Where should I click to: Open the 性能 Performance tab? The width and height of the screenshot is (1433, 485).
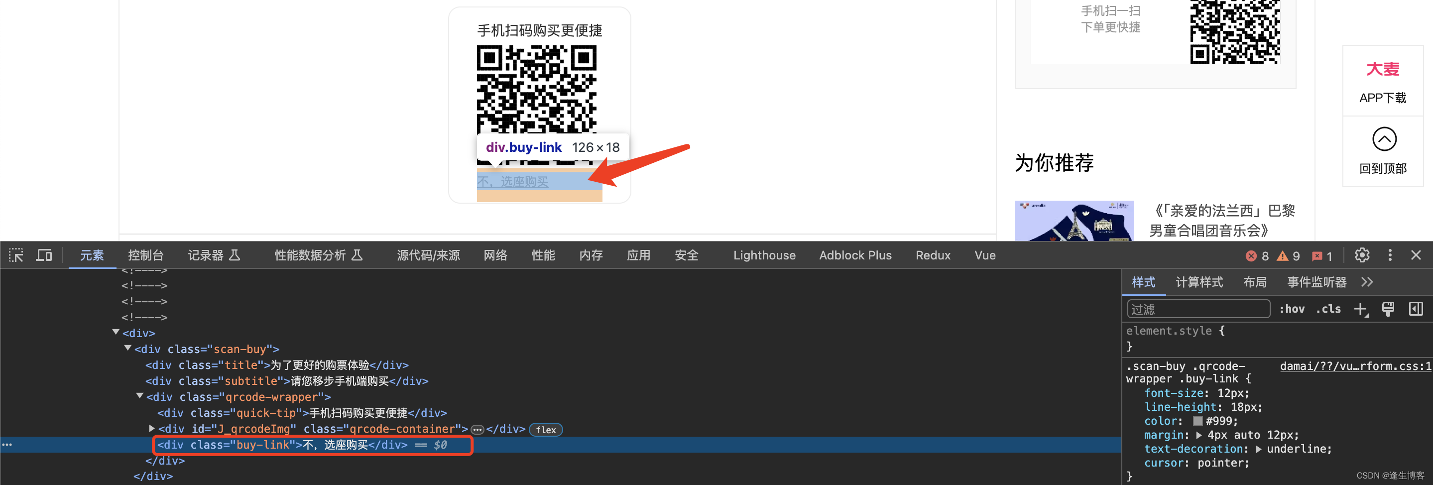[x=543, y=255]
